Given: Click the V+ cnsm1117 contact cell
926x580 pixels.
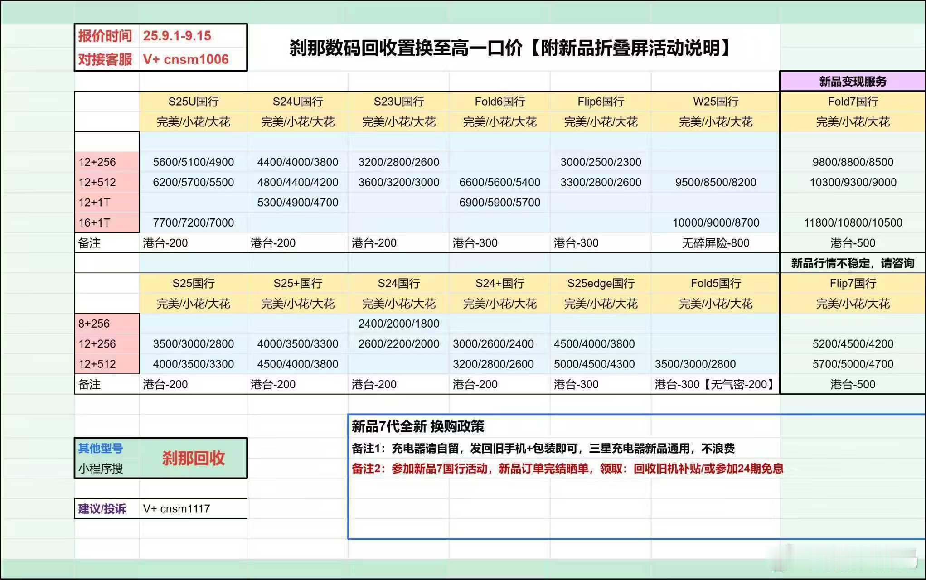Looking at the screenshot, I should [193, 509].
